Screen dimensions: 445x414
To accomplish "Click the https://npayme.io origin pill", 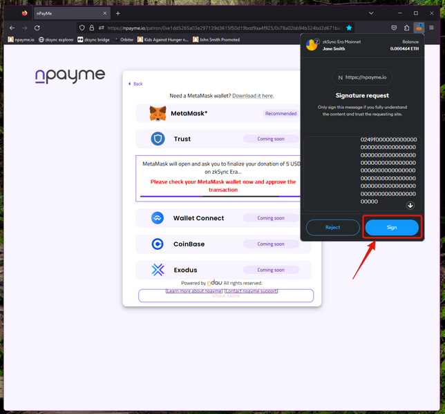I will 362,77.
